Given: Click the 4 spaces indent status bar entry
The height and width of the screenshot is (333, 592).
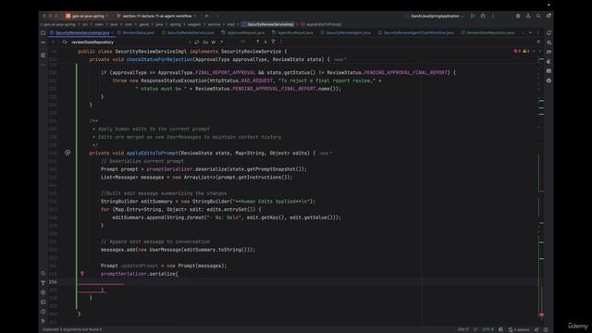Looking at the screenshot, I should (518, 329).
